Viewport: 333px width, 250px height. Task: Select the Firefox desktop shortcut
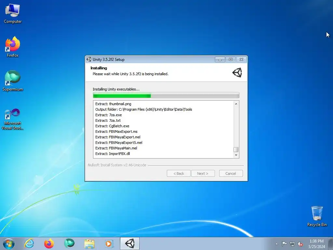tap(13, 47)
